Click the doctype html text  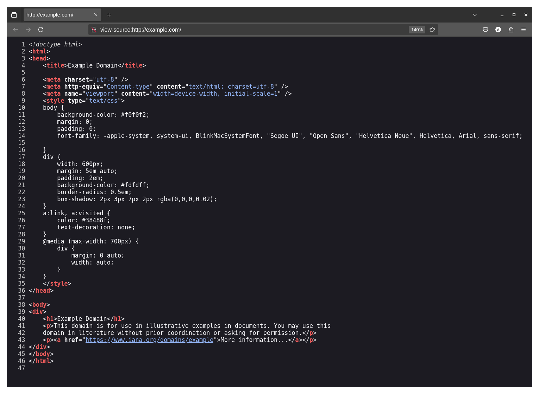[55, 44]
